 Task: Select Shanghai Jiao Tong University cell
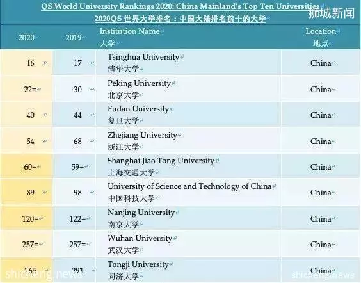coord(161,161)
